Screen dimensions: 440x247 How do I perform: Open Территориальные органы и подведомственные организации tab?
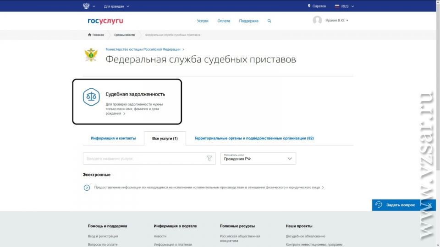pyautogui.click(x=254, y=138)
